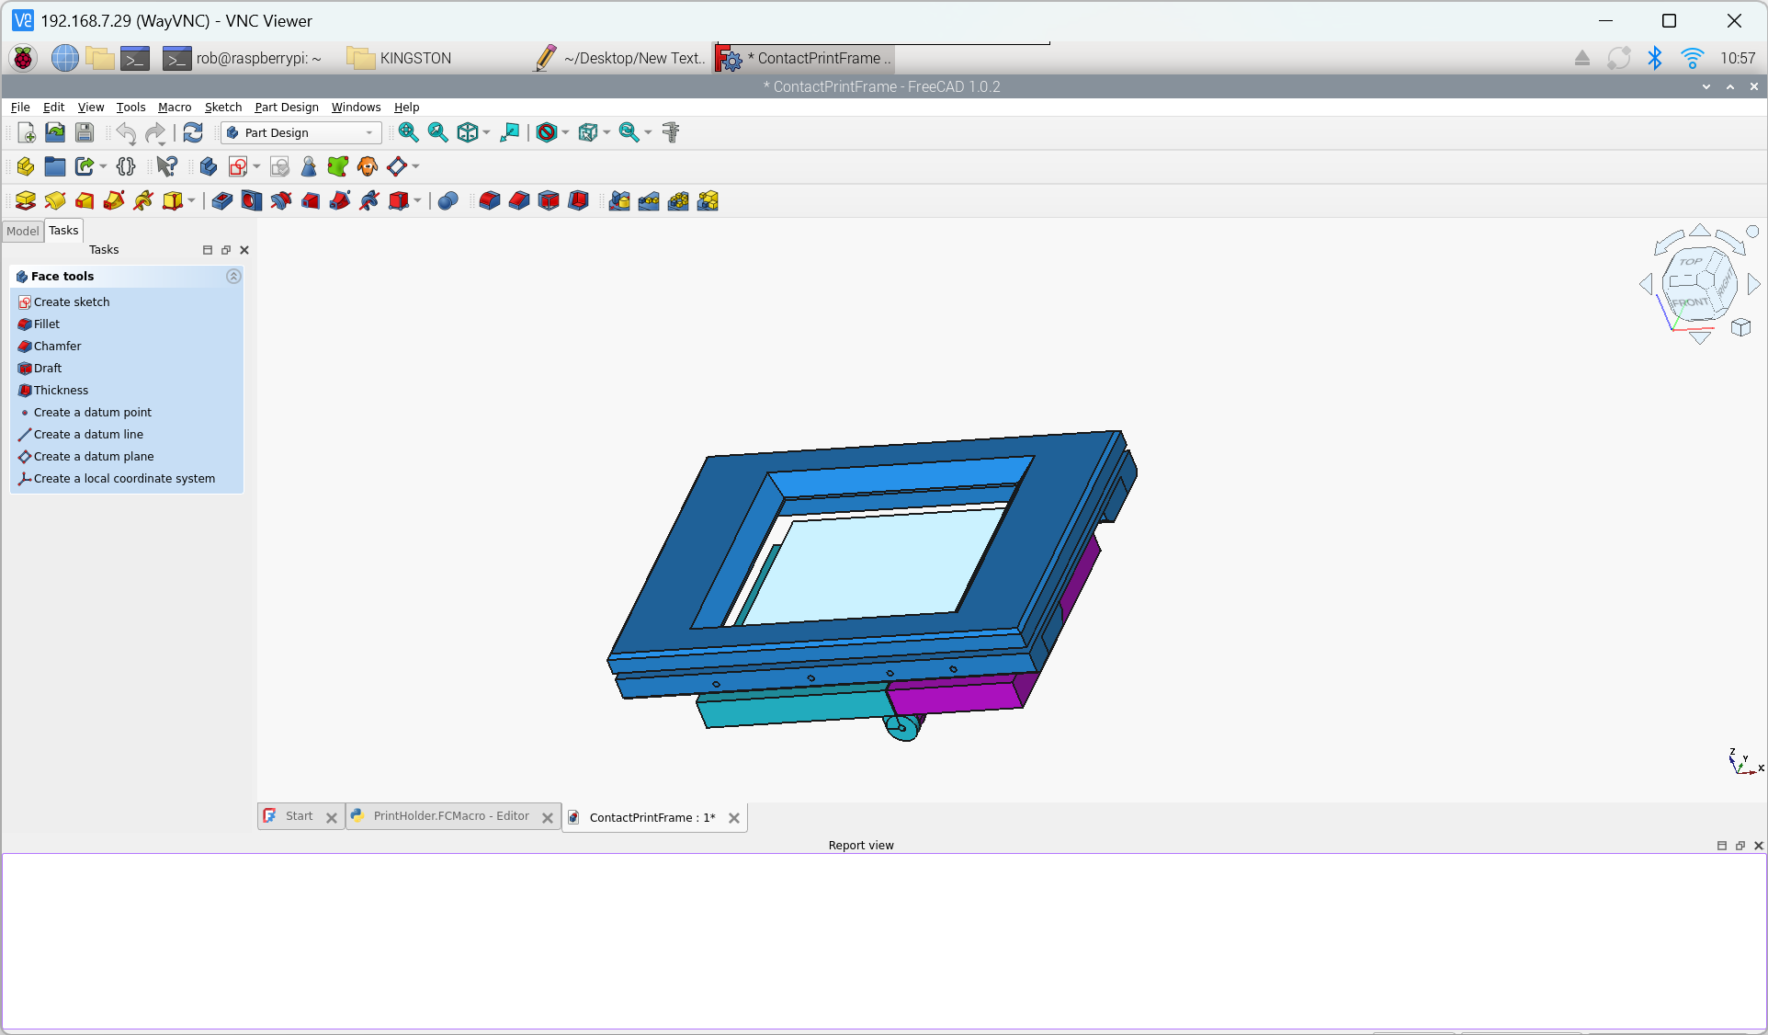Click the Fillet icon in the top toolbar
The width and height of the screenshot is (1768, 1035).
[x=490, y=200]
